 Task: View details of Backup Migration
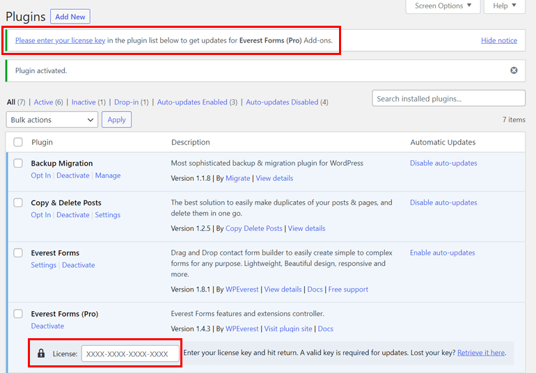274,178
